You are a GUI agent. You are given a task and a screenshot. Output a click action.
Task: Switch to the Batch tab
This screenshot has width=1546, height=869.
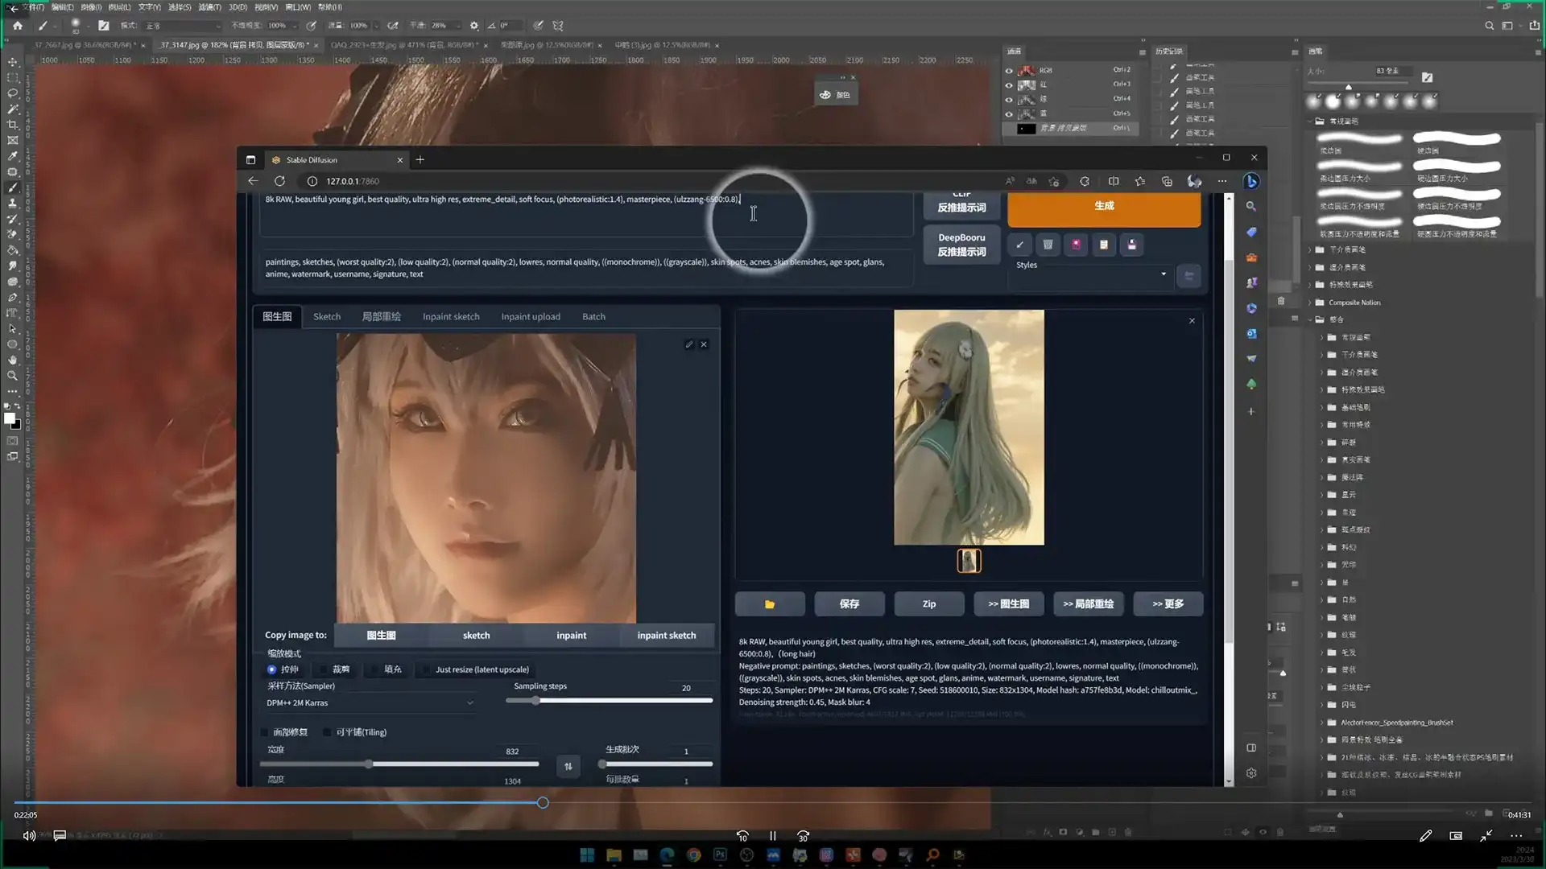(593, 317)
